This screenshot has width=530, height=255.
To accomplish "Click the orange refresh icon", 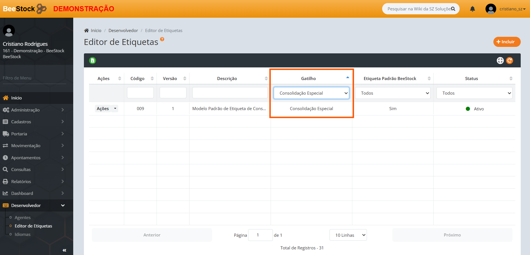I will 509,60.
